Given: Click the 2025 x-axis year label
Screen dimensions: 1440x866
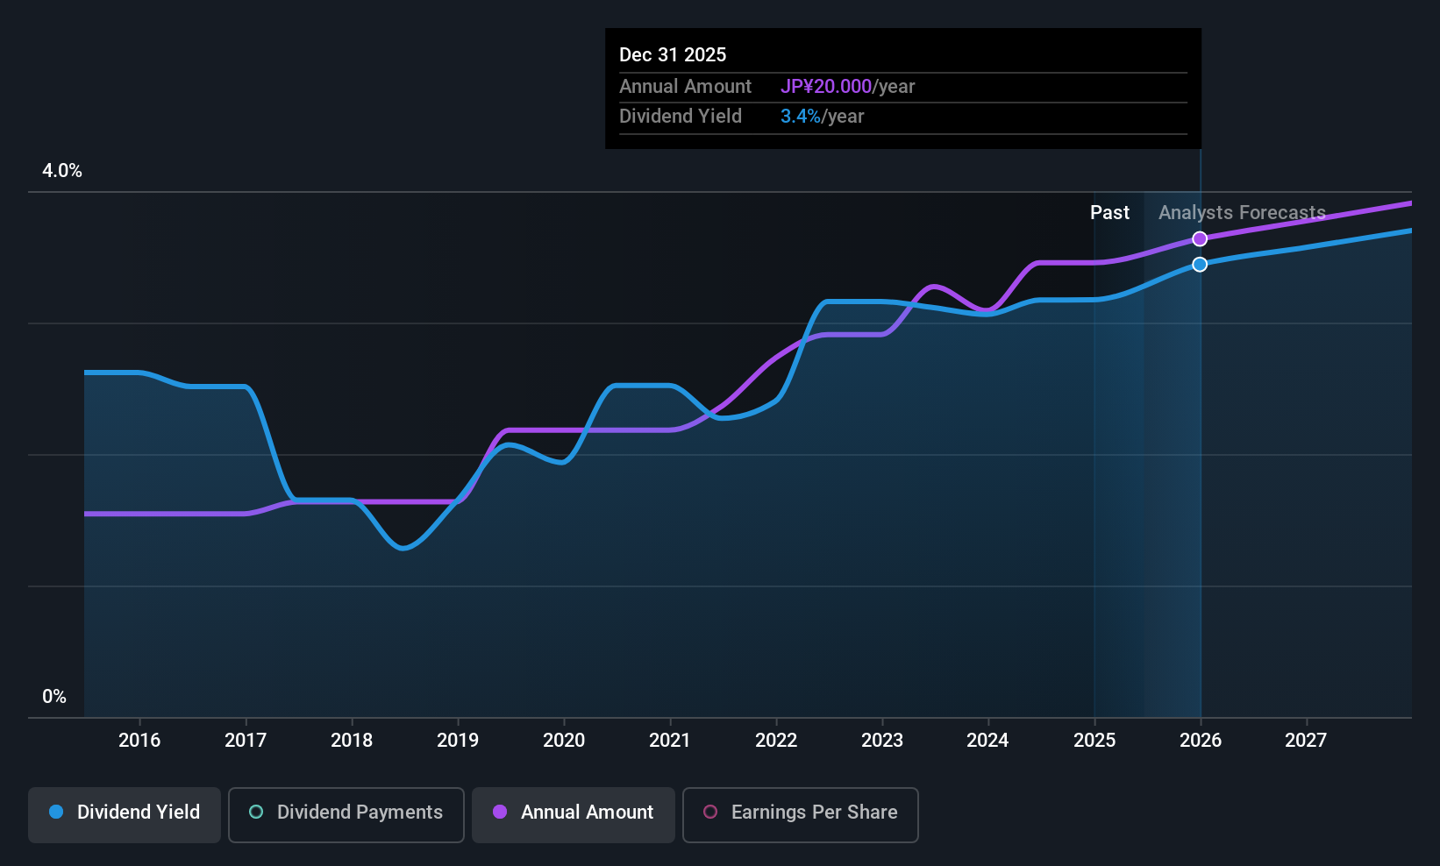Looking at the screenshot, I should 1094,740.
